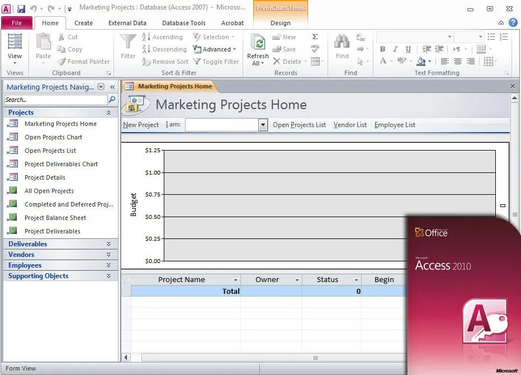Click Replace icon in Find group
The height and width of the screenshot is (375, 521).
(361, 37)
